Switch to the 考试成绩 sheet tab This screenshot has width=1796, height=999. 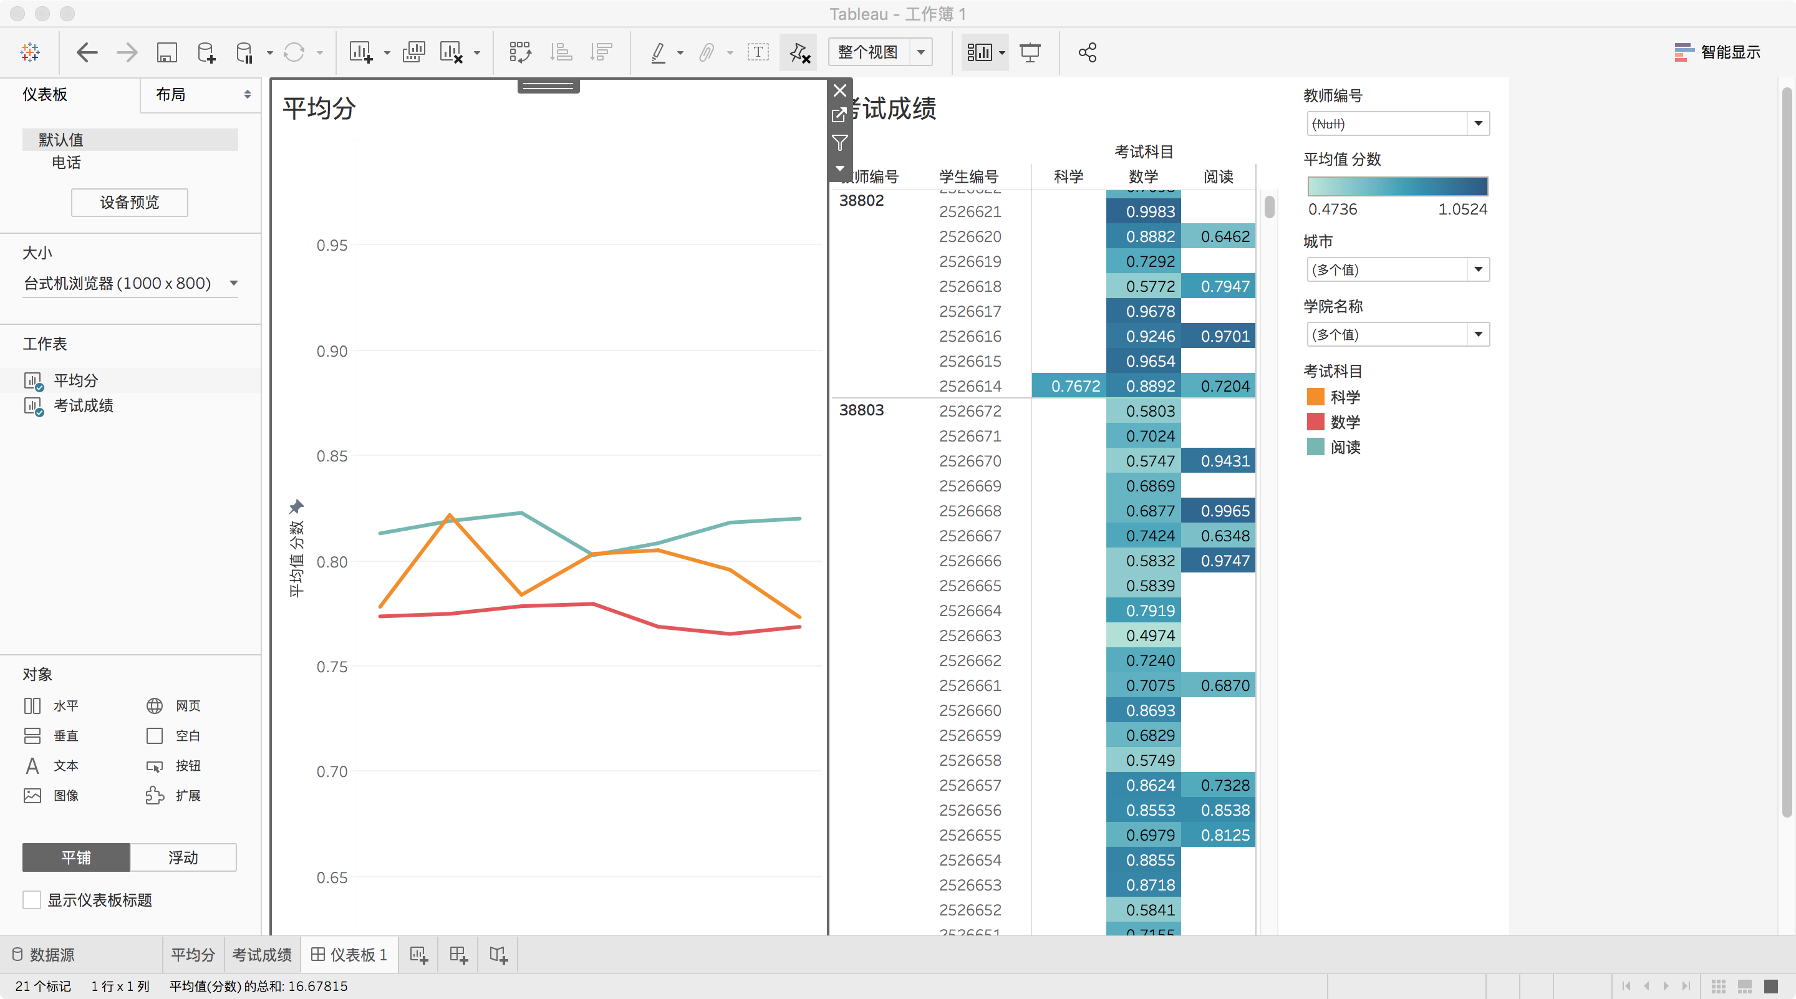pyautogui.click(x=261, y=954)
